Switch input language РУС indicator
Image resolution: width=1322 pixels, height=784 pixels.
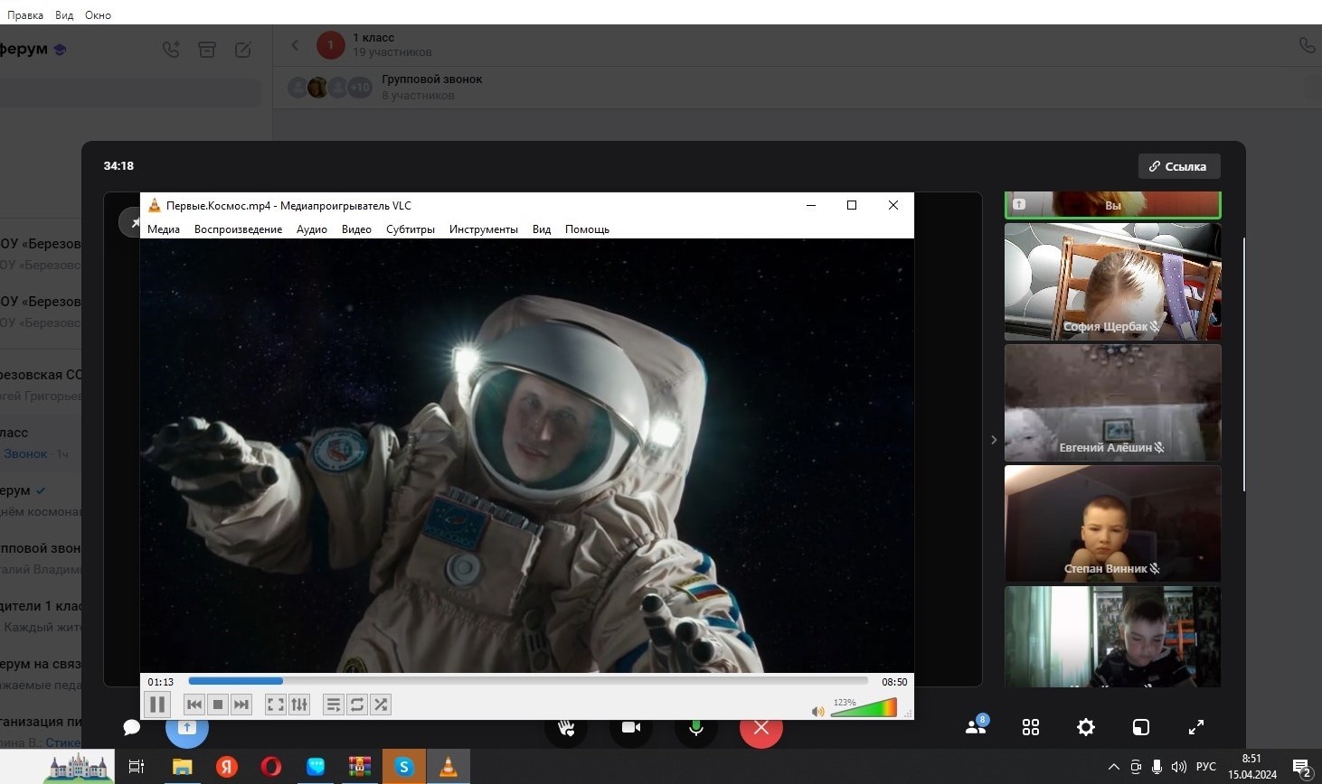(1206, 767)
